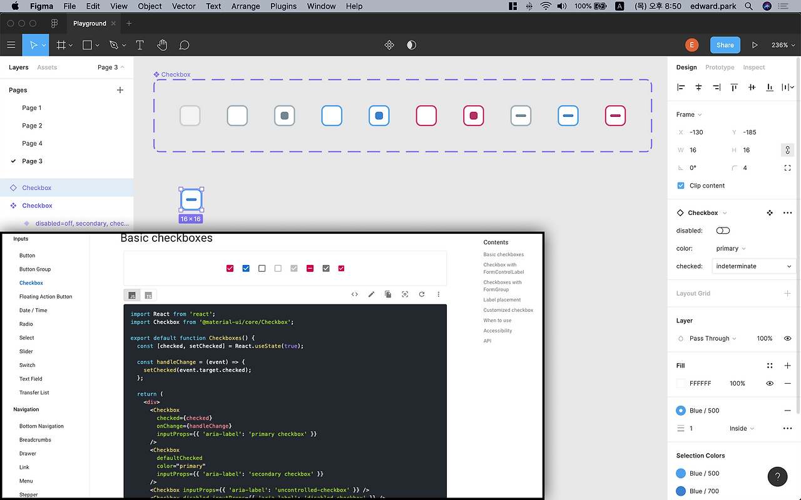Open the Pass Through blend mode dropdown
The height and width of the screenshot is (500, 801).
[x=713, y=339]
